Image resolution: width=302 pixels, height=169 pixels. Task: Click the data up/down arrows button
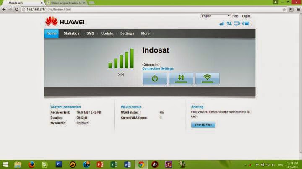point(181,78)
